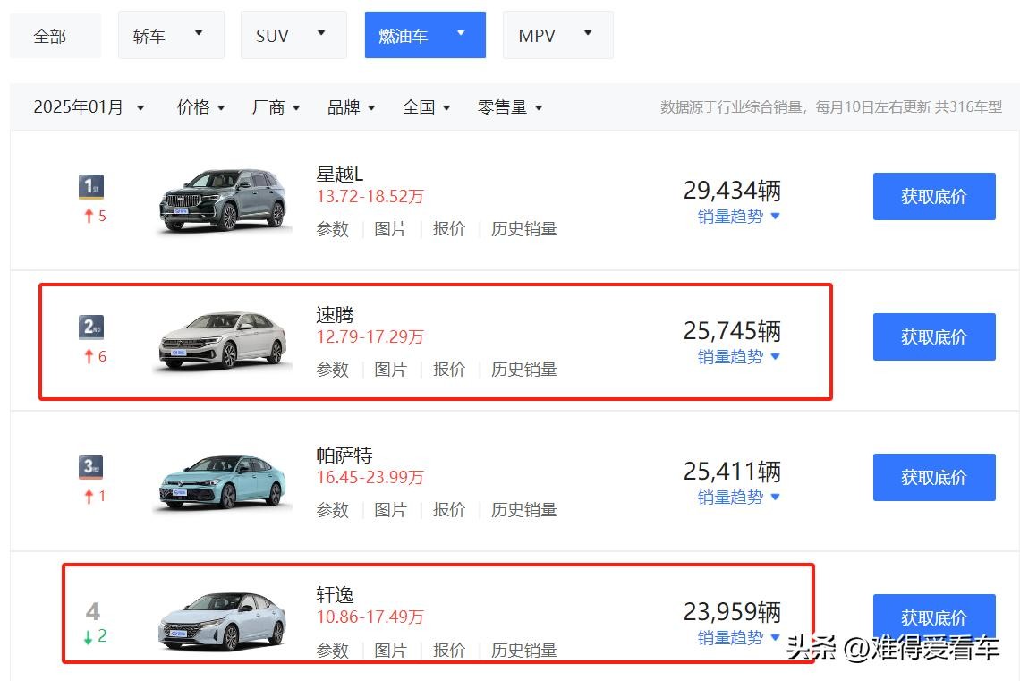1020x681 pixels.
Task: Open the 价格 filter menu
Action: [200, 107]
